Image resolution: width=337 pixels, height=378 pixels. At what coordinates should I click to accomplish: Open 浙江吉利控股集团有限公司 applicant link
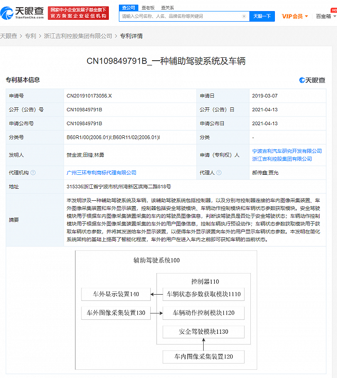point(282,159)
